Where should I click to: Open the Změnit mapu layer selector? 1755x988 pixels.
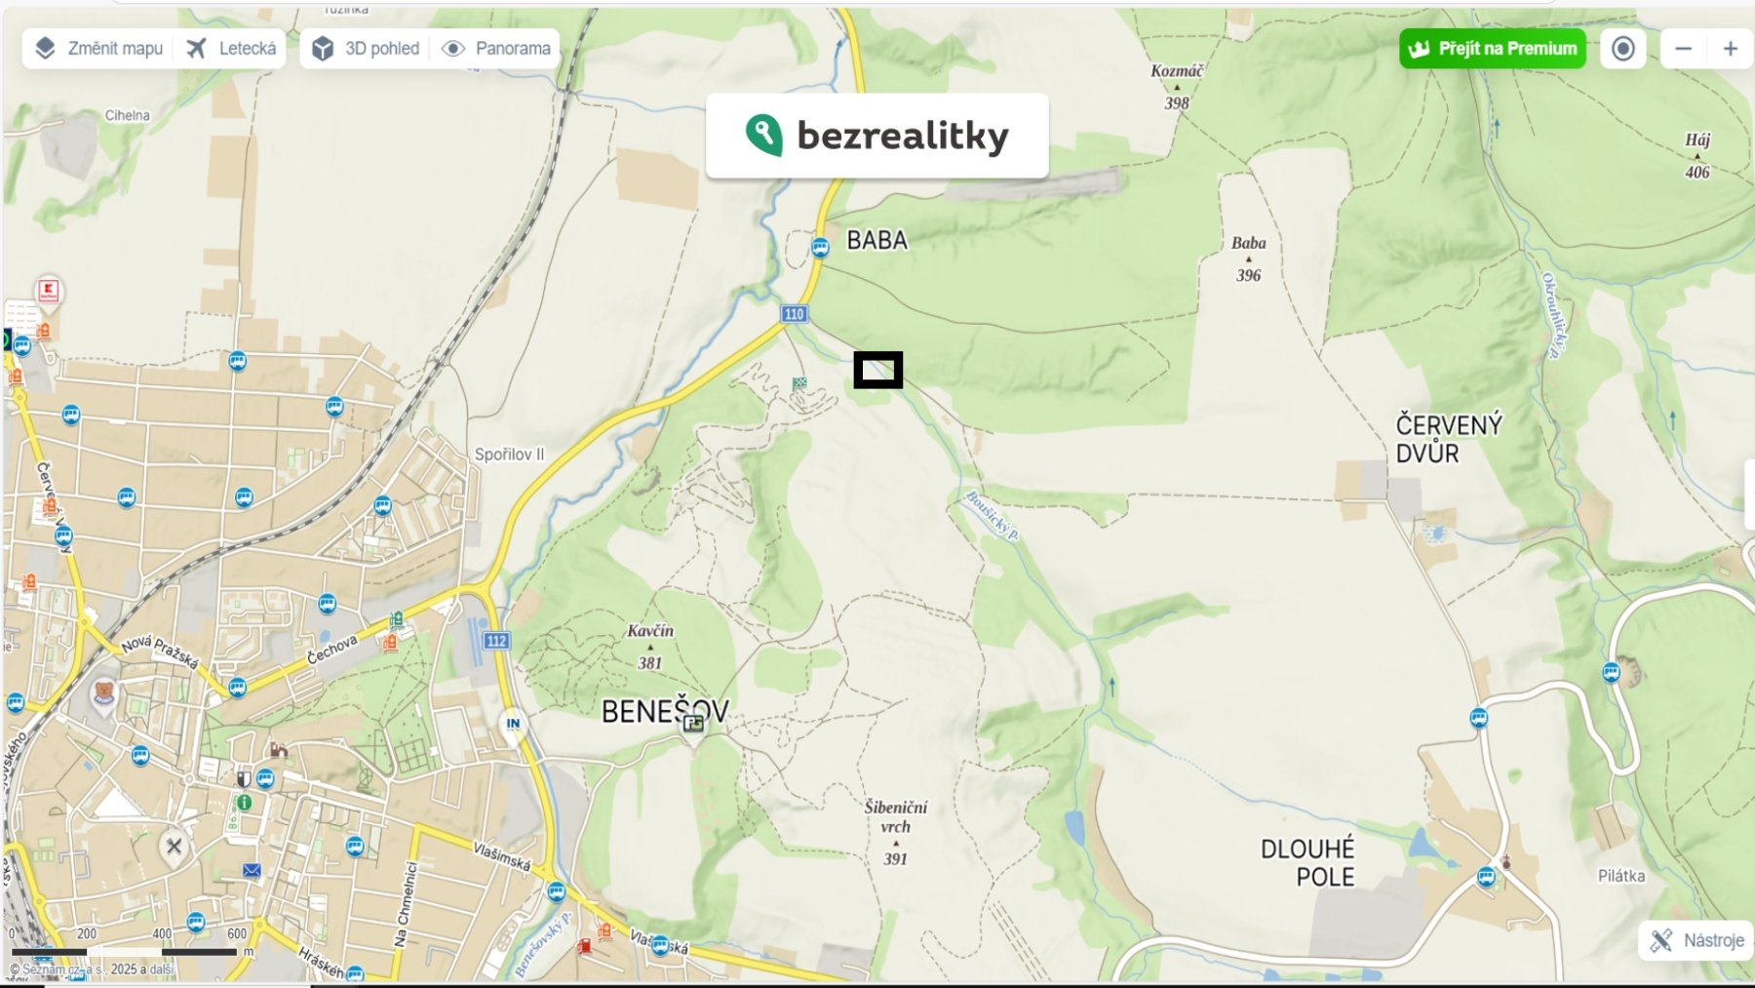coord(98,48)
